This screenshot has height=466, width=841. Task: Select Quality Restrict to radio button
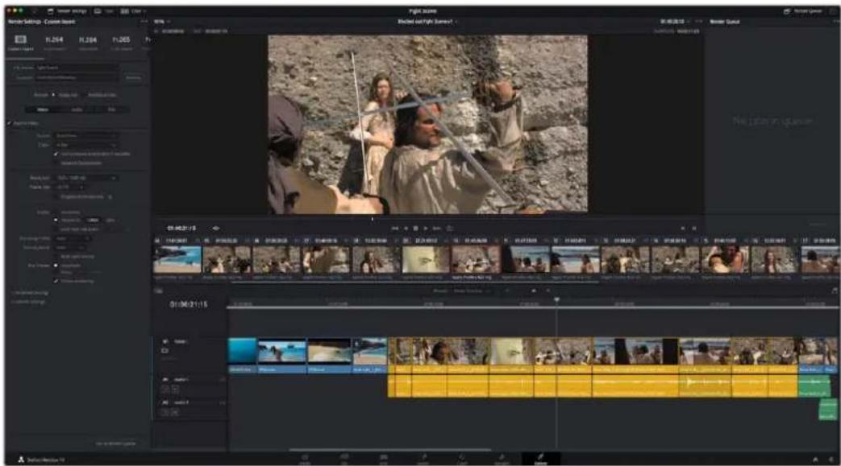pos(56,221)
